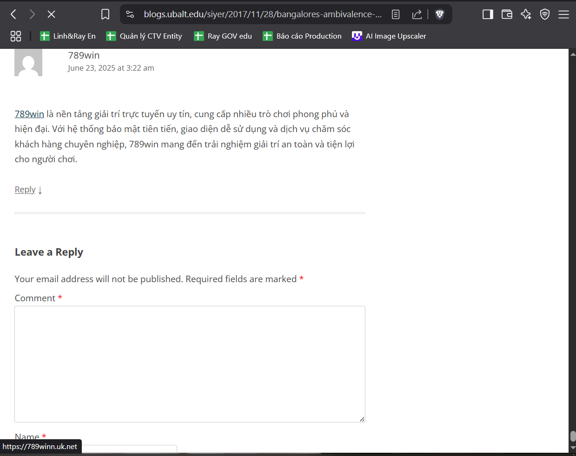The image size is (576, 456).
Task: Open Quản lý CTV Entity bookmark
Action: pos(144,36)
